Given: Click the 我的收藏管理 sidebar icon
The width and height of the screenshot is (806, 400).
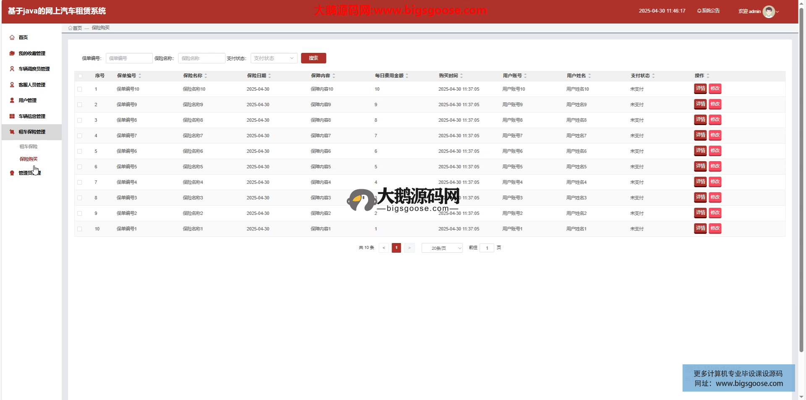Looking at the screenshot, I should [x=12, y=53].
